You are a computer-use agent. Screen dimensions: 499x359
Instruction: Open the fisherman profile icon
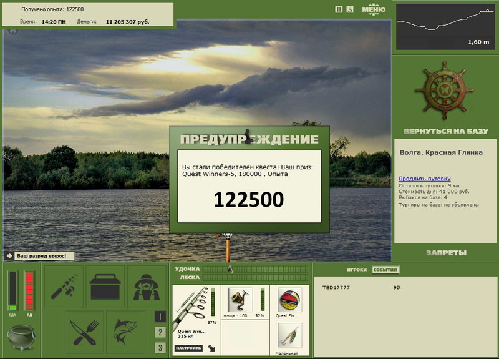pos(147,287)
